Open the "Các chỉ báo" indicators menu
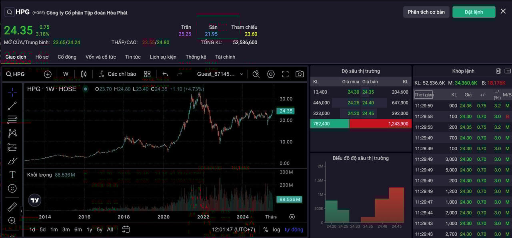Image resolution: width=512 pixels, height=238 pixels. pos(117,74)
